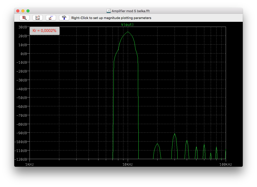Click the 1KHz frequency axis label
The width and height of the screenshot is (257, 187).
coord(30,164)
